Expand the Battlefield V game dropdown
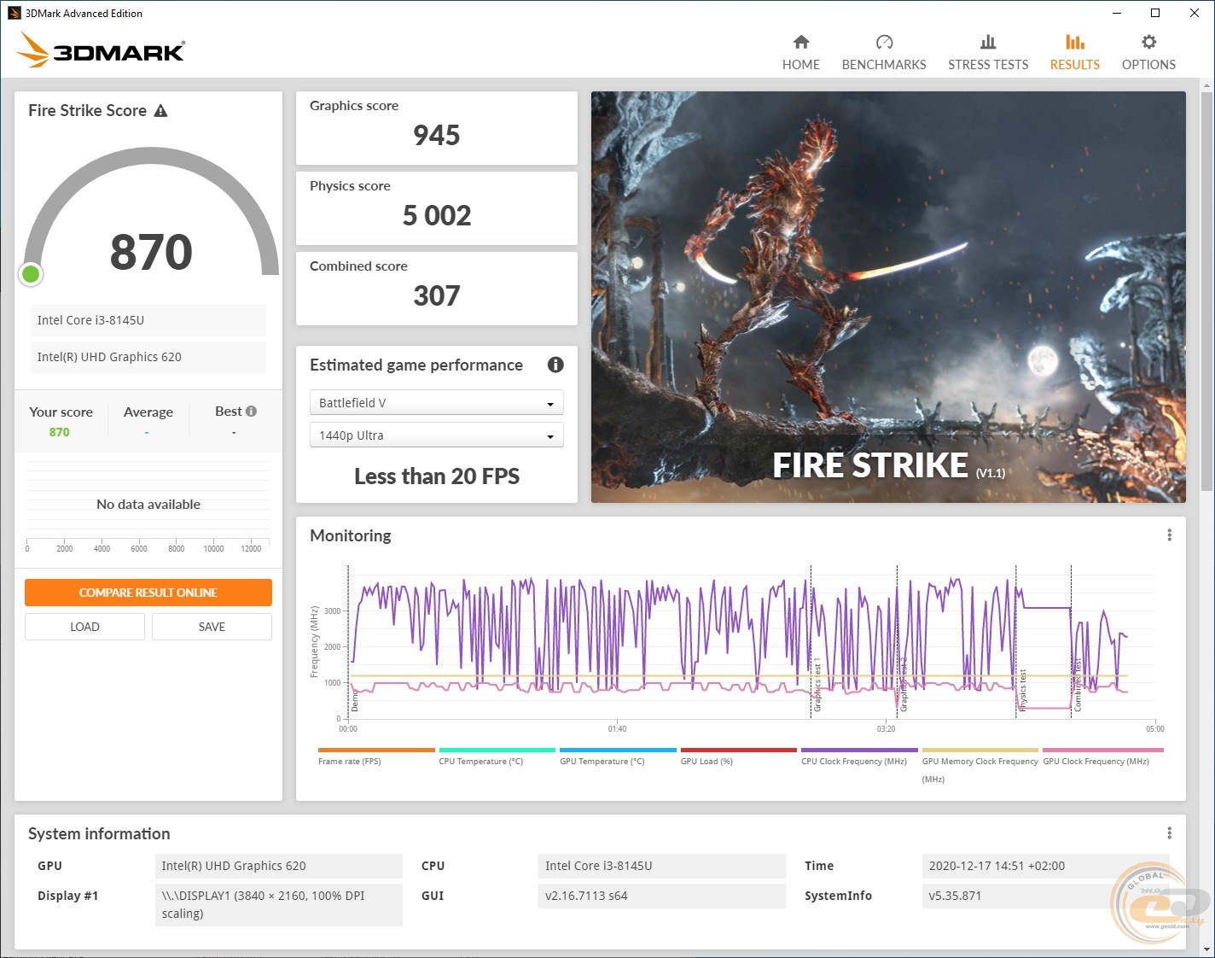Image resolution: width=1215 pixels, height=958 pixels. pos(436,403)
